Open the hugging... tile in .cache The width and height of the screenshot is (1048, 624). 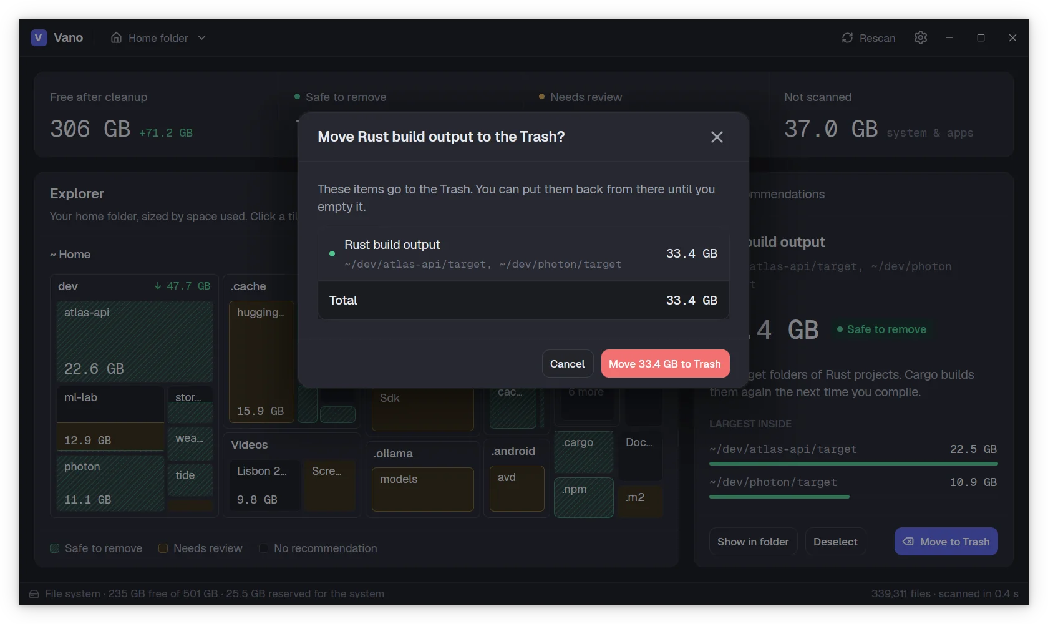[261, 362]
